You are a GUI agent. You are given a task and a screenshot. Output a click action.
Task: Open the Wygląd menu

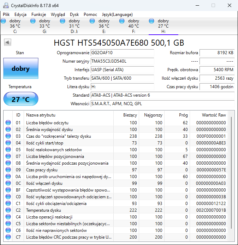point(58,15)
